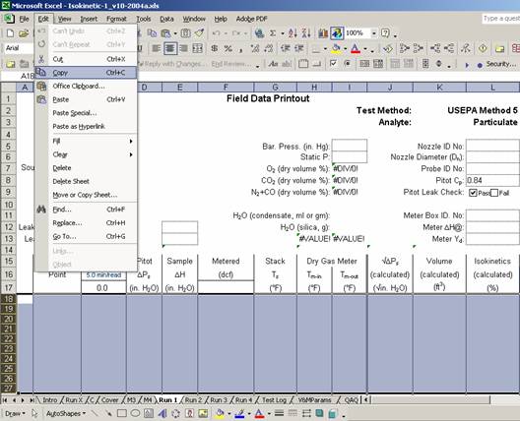Viewport: 520px width, 421px height.
Task: Select Delete Sheet menu entry
Action: (86, 181)
